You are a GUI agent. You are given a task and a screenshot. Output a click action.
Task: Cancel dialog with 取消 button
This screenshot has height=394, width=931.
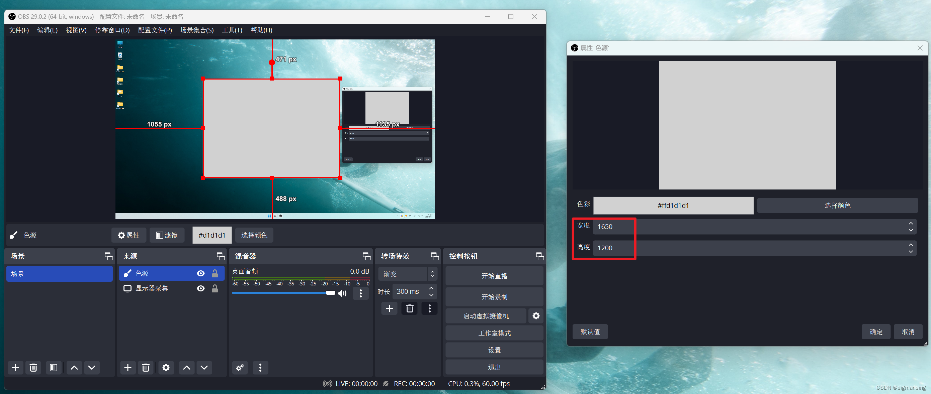click(908, 332)
